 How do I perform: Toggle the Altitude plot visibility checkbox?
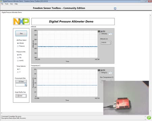pos(100,34)
